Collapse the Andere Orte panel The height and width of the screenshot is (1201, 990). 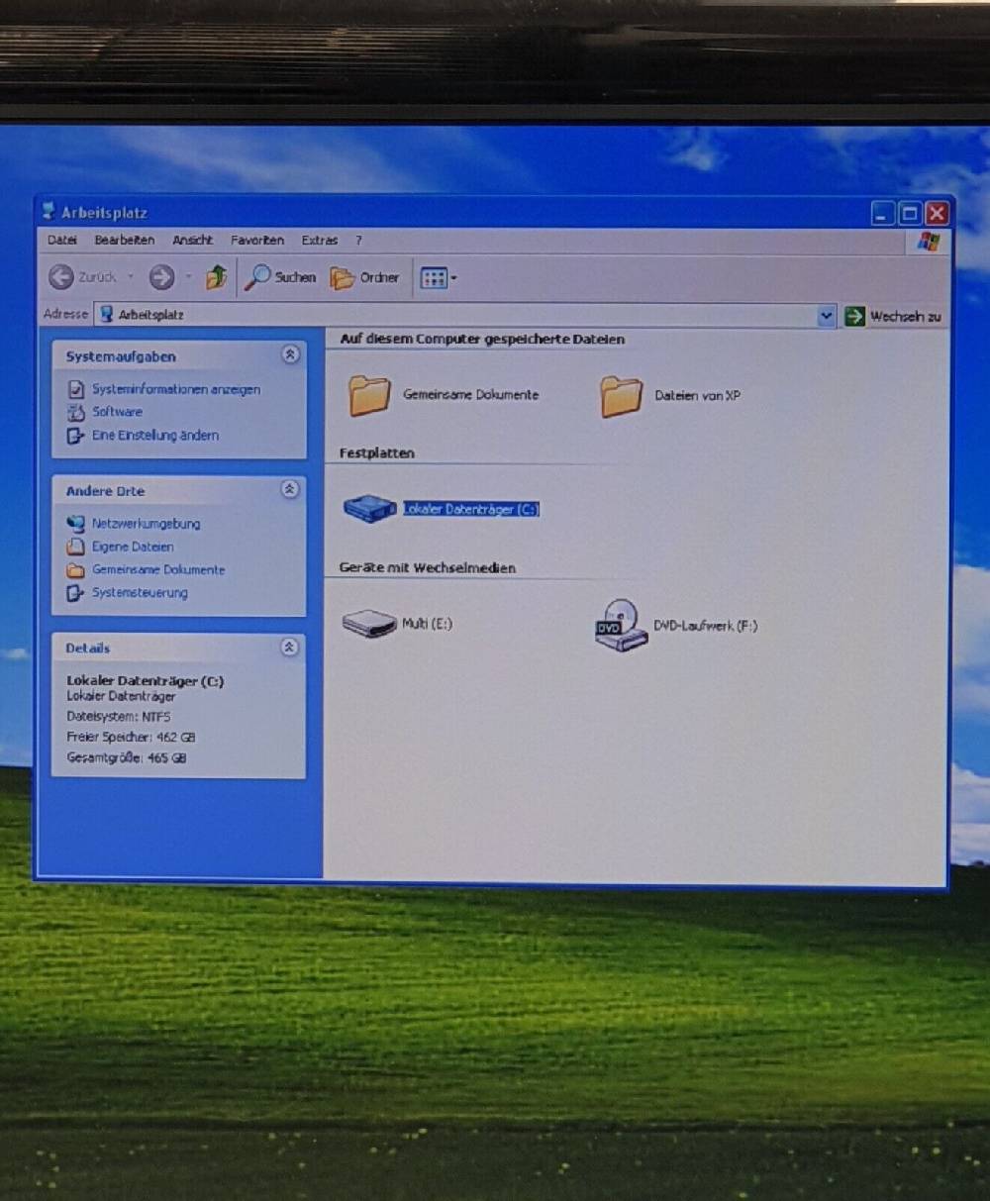tap(290, 489)
